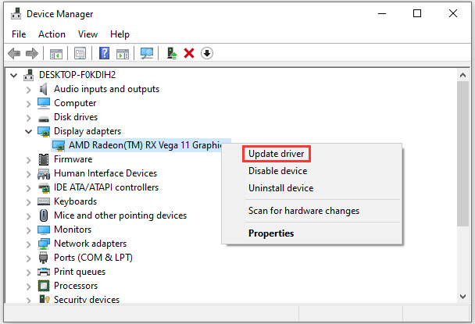Open Properties from the context menu
The height and width of the screenshot is (324, 475).
point(271,233)
